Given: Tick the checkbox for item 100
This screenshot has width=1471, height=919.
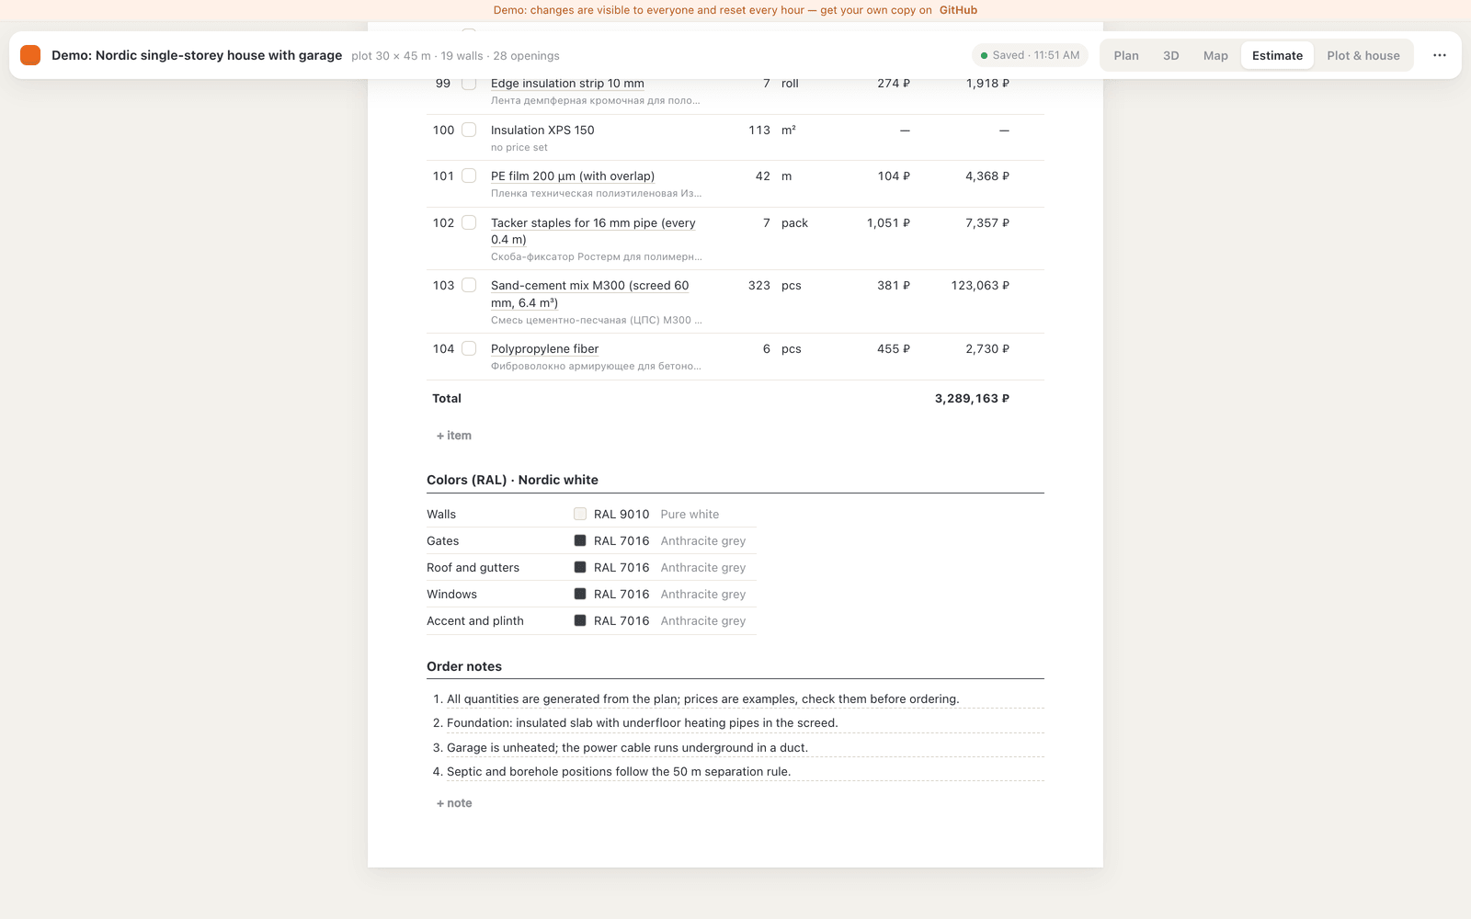Looking at the screenshot, I should click(x=469, y=130).
